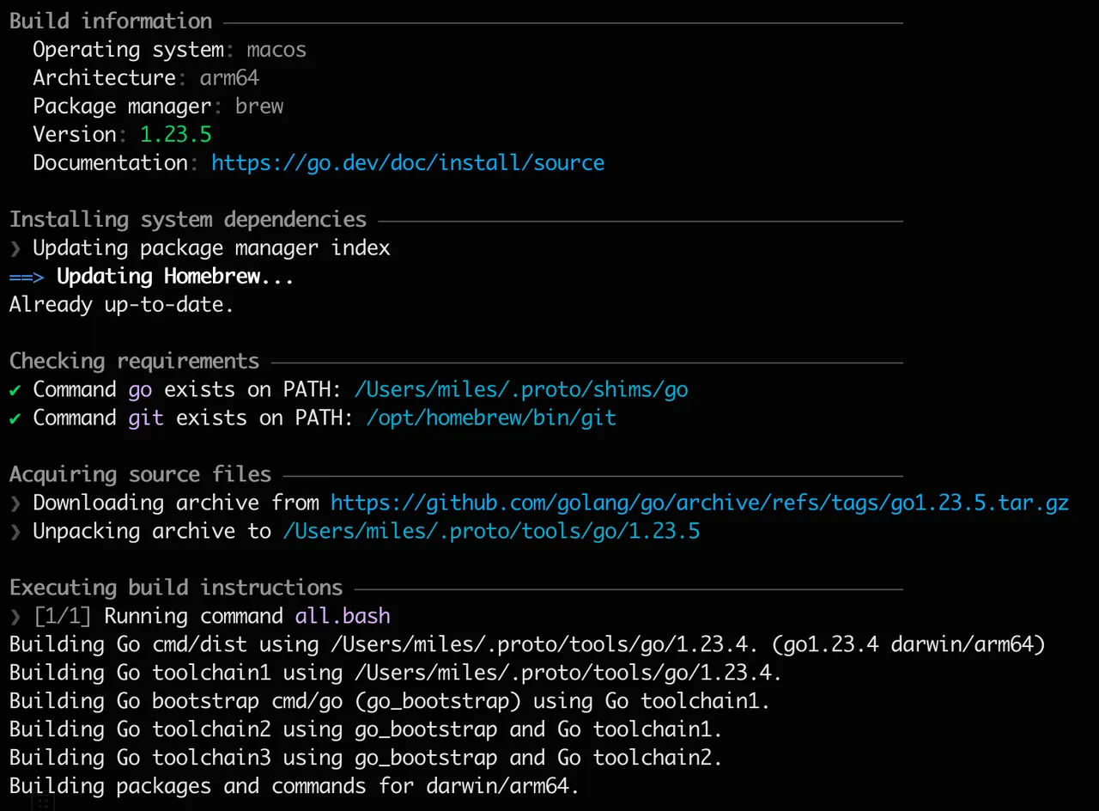Screen dimensions: 1099x811
Task: Click the 'Building Go toolchain3' output line
Action: (366, 758)
